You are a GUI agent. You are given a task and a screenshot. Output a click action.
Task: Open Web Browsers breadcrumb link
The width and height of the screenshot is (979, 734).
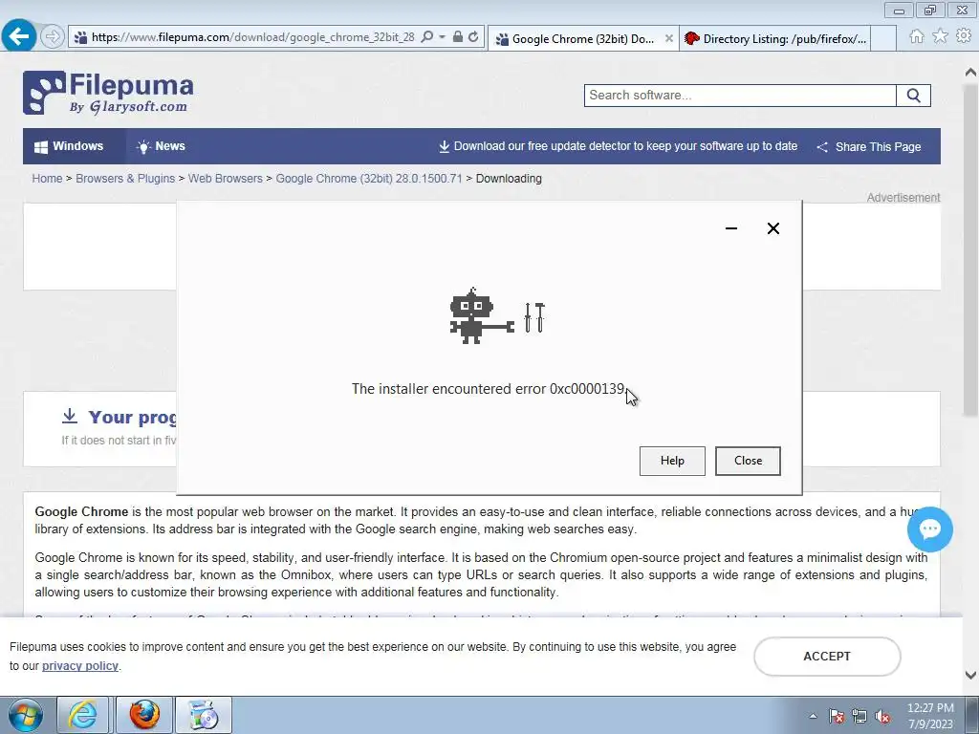click(226, 179)
